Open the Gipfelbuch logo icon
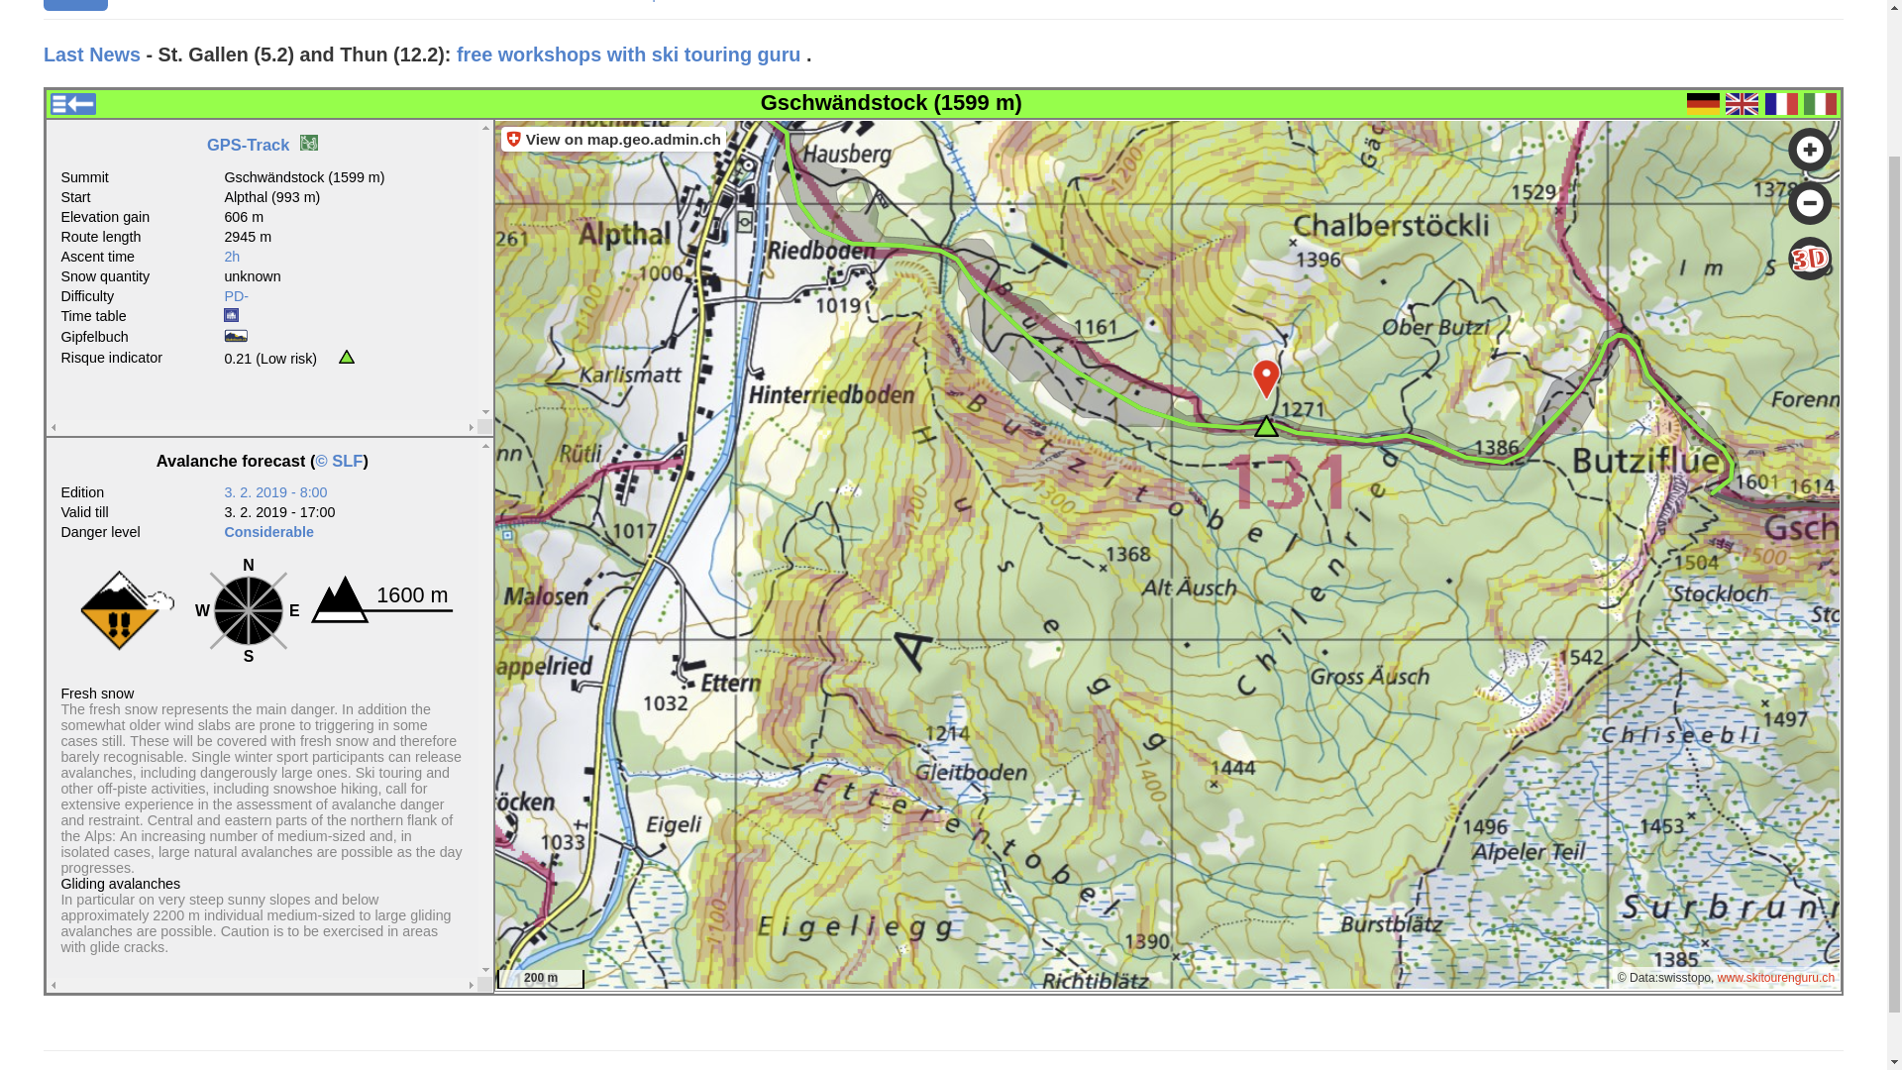The height and width of the screenshot is (1070, 1902). point(236,336)
